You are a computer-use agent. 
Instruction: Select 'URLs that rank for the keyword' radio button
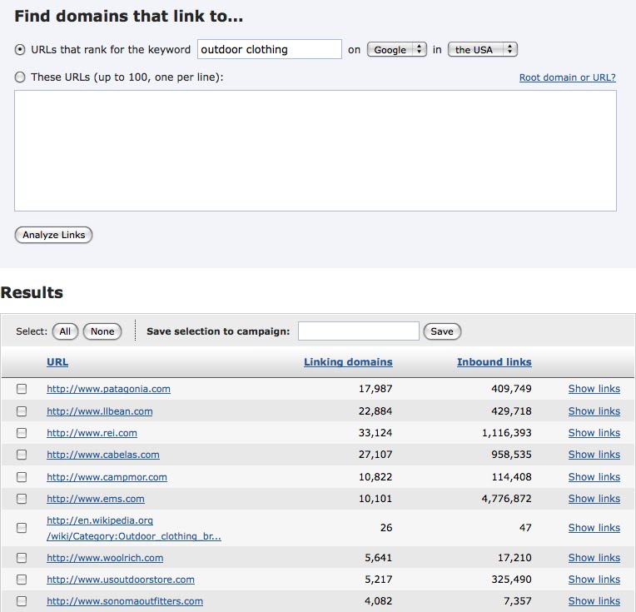pyautogui.click(x=20, y=50)
